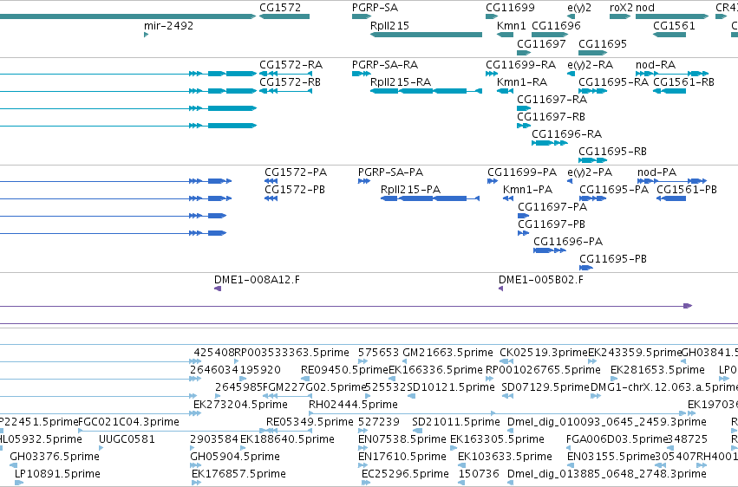Image resolution: width=738 pixels, height=487 pixels.
Task: Open the PGRP-SA gene label
Action: click(375, 8)
